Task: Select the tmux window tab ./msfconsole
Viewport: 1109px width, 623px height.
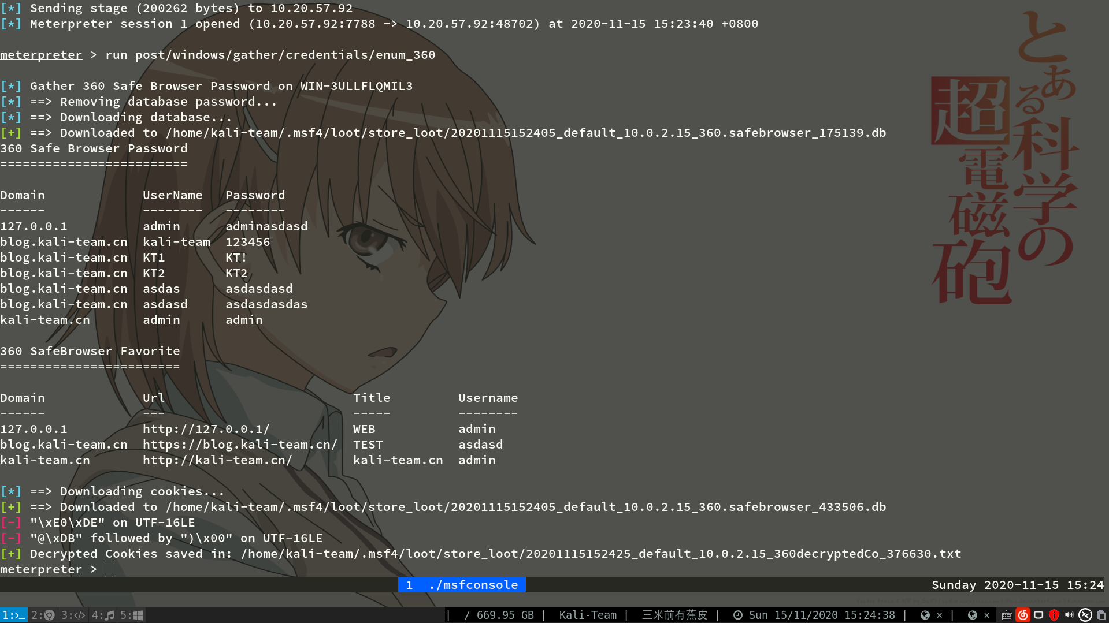Action: 462,585
